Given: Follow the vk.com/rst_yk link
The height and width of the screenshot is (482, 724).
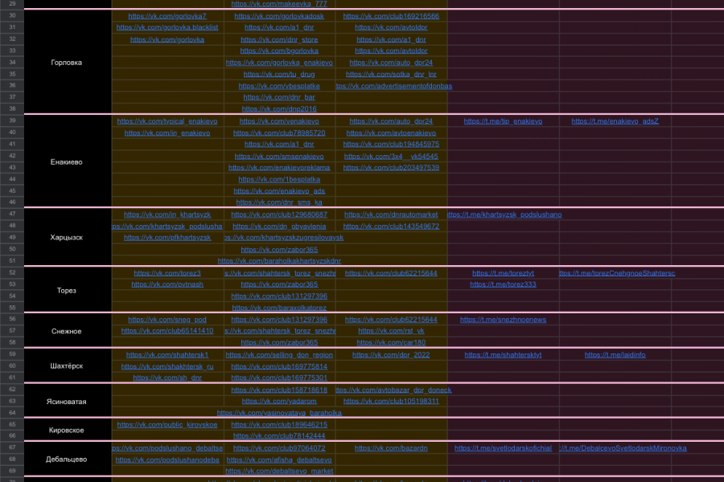Looking at the screenshot, I should pyautogui.click(x=391, y=331).
